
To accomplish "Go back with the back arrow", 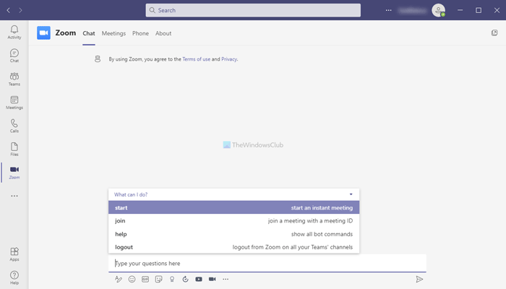I will [9, 10].
